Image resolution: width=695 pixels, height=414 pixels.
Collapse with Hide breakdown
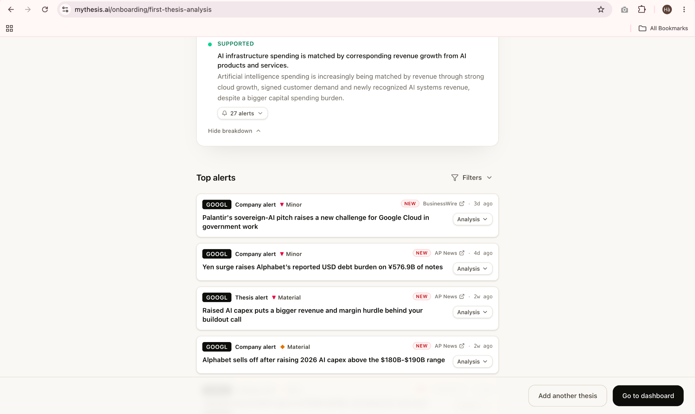pos(234,131)
